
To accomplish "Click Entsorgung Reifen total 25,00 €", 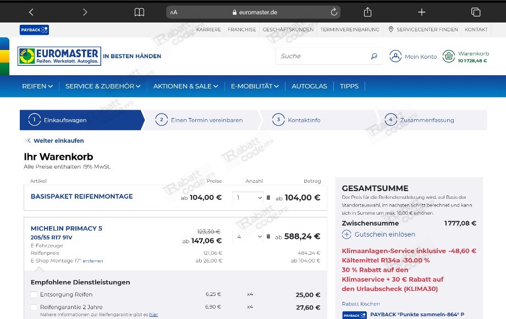I will click(308, 295).
